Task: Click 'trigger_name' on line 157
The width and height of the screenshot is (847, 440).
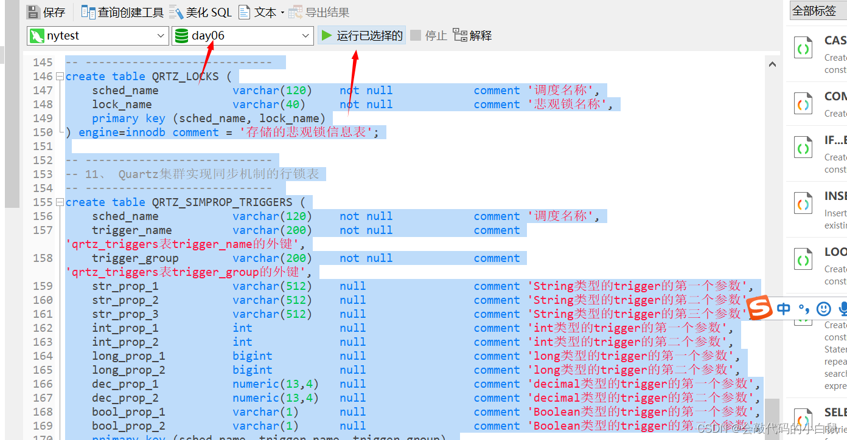Action: point(132,230)
